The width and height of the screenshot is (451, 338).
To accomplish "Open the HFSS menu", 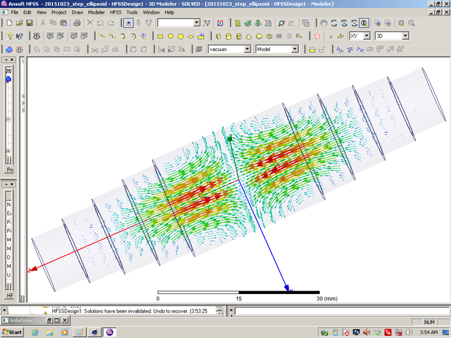I will click(x=115, y=12).
